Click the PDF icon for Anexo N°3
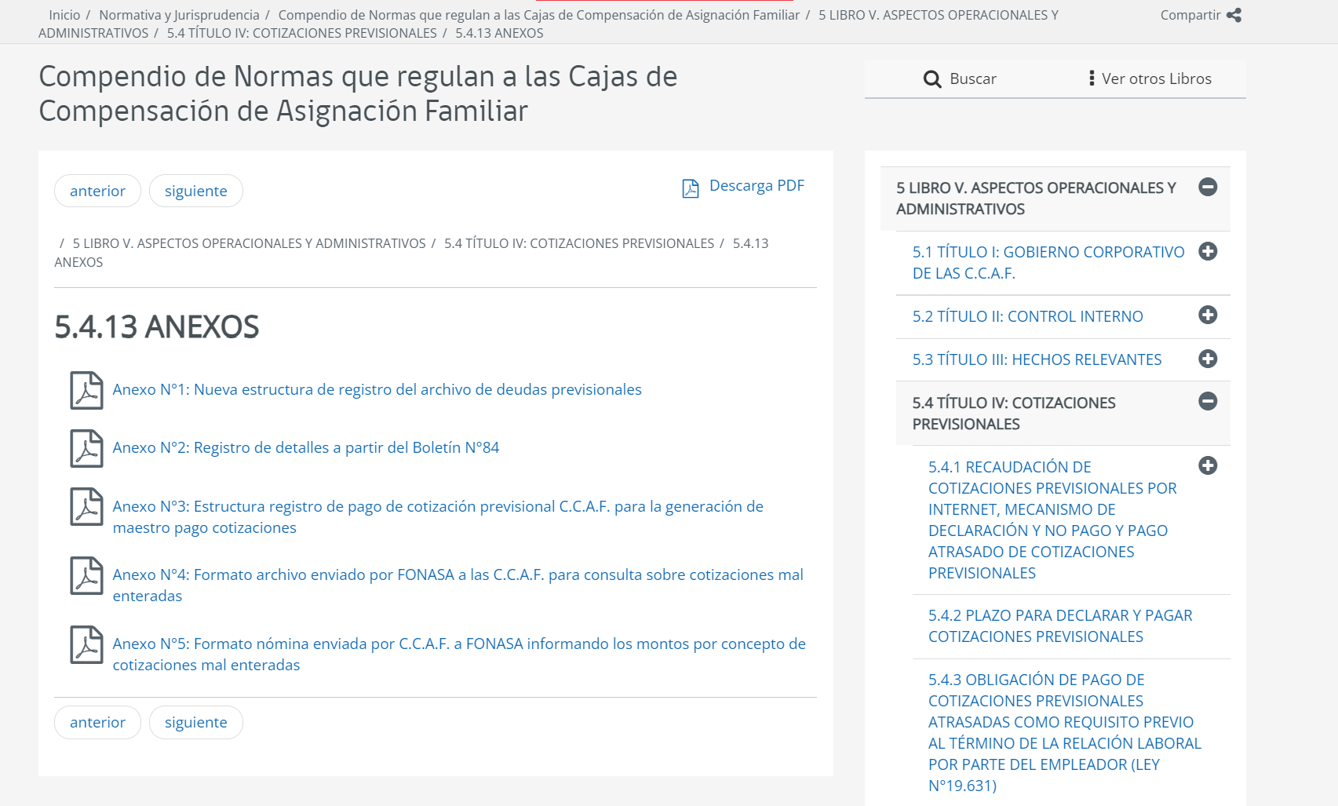 pos(86,506)
